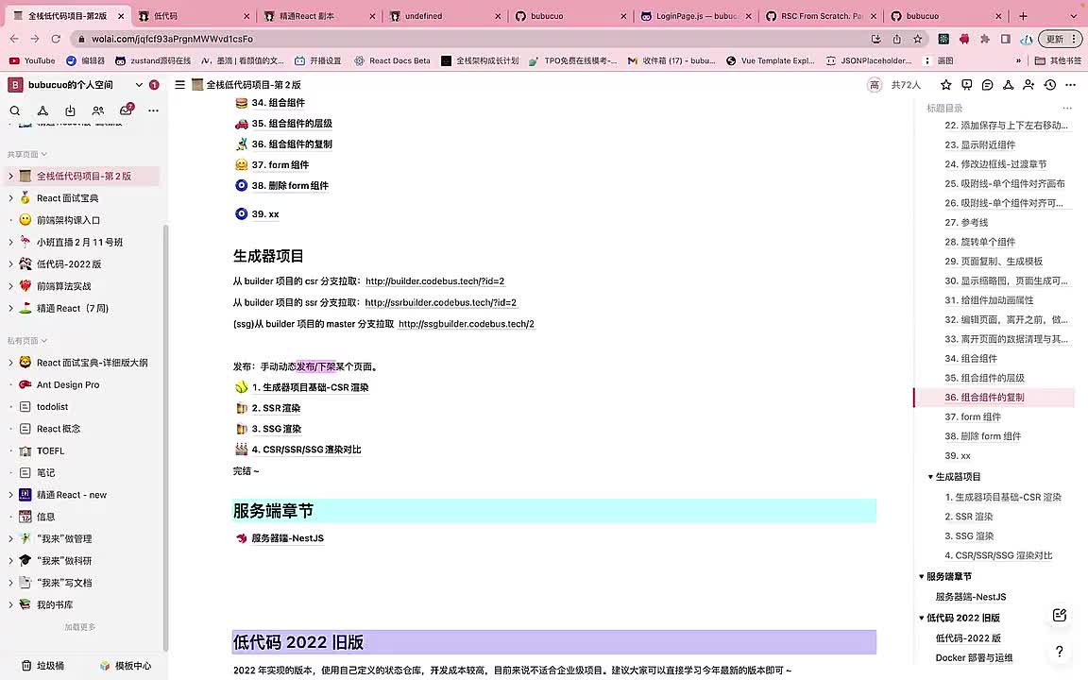
Task: Collapse 生成器项目 in outline panel
Action: pos(930,477)
